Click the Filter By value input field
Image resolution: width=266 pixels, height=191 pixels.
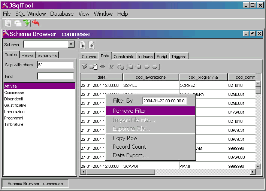164,101
